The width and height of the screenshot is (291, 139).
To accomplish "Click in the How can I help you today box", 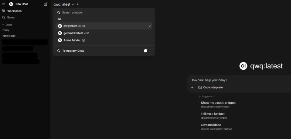I will point(239,80).
